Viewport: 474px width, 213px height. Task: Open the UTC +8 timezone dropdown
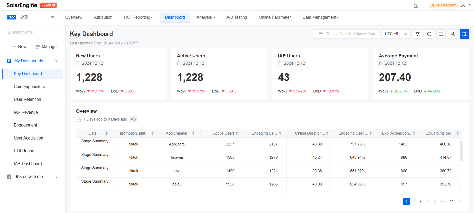(x=396, y=34)
